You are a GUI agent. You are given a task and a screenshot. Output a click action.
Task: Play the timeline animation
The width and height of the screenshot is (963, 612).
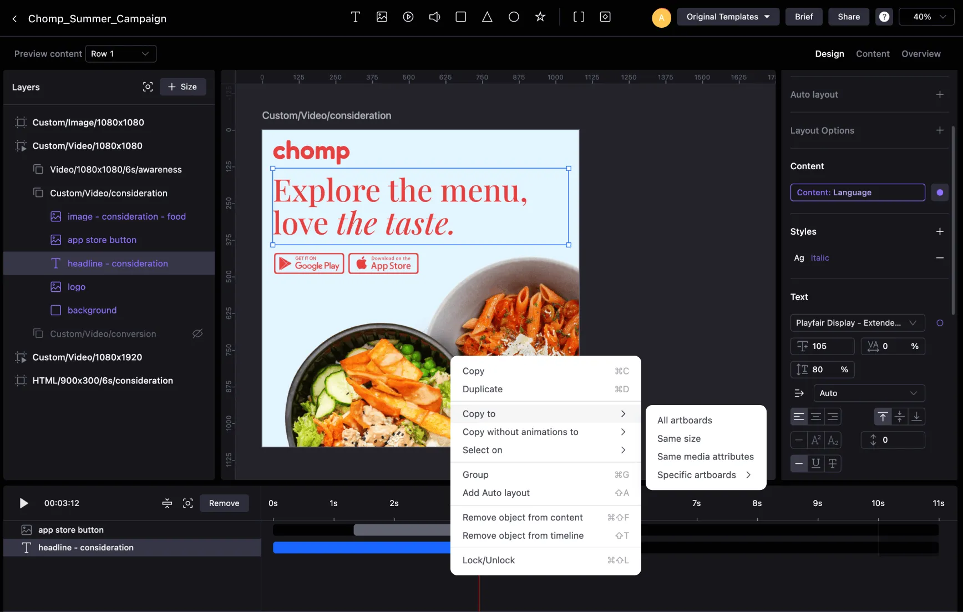(23, 503)
